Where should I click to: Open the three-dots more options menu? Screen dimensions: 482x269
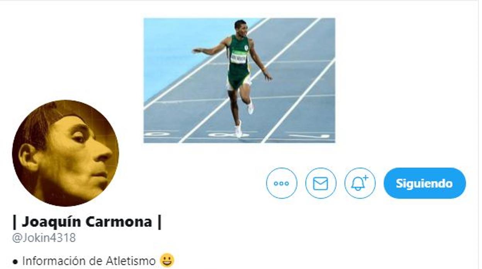(x=282, y=183)
